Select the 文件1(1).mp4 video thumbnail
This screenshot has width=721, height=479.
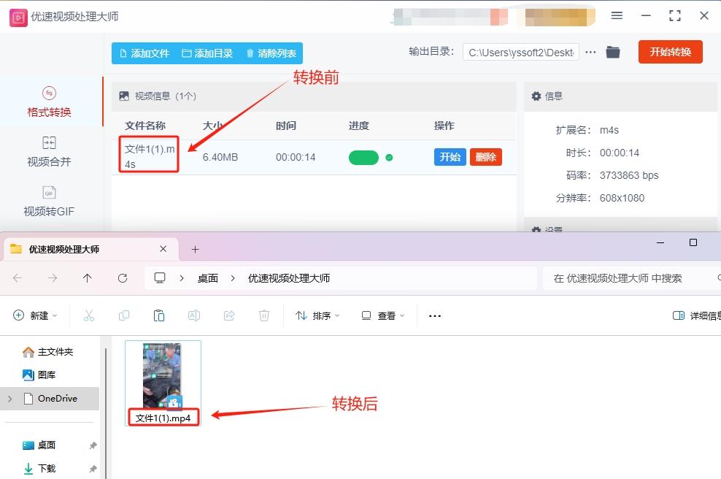[x=163, y=374]
